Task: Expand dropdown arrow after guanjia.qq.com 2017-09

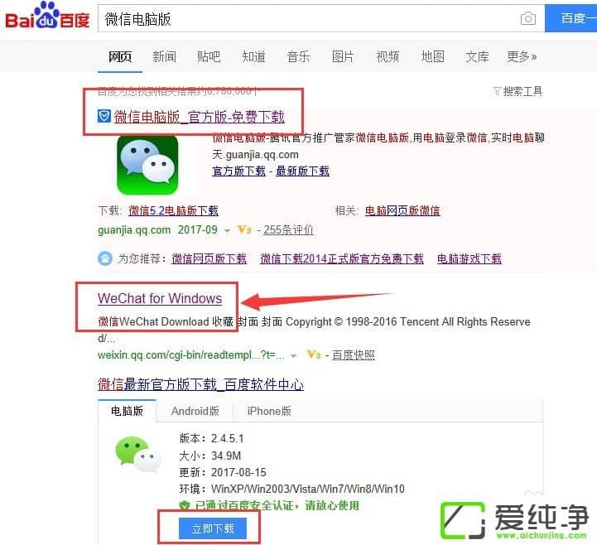Action: click(x=228, y=231)
